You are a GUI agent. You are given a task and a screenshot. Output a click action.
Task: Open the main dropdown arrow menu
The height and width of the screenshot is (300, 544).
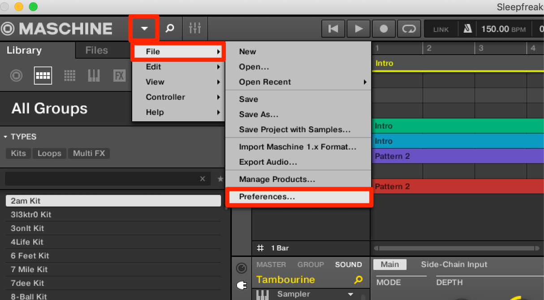pos(144,29)
